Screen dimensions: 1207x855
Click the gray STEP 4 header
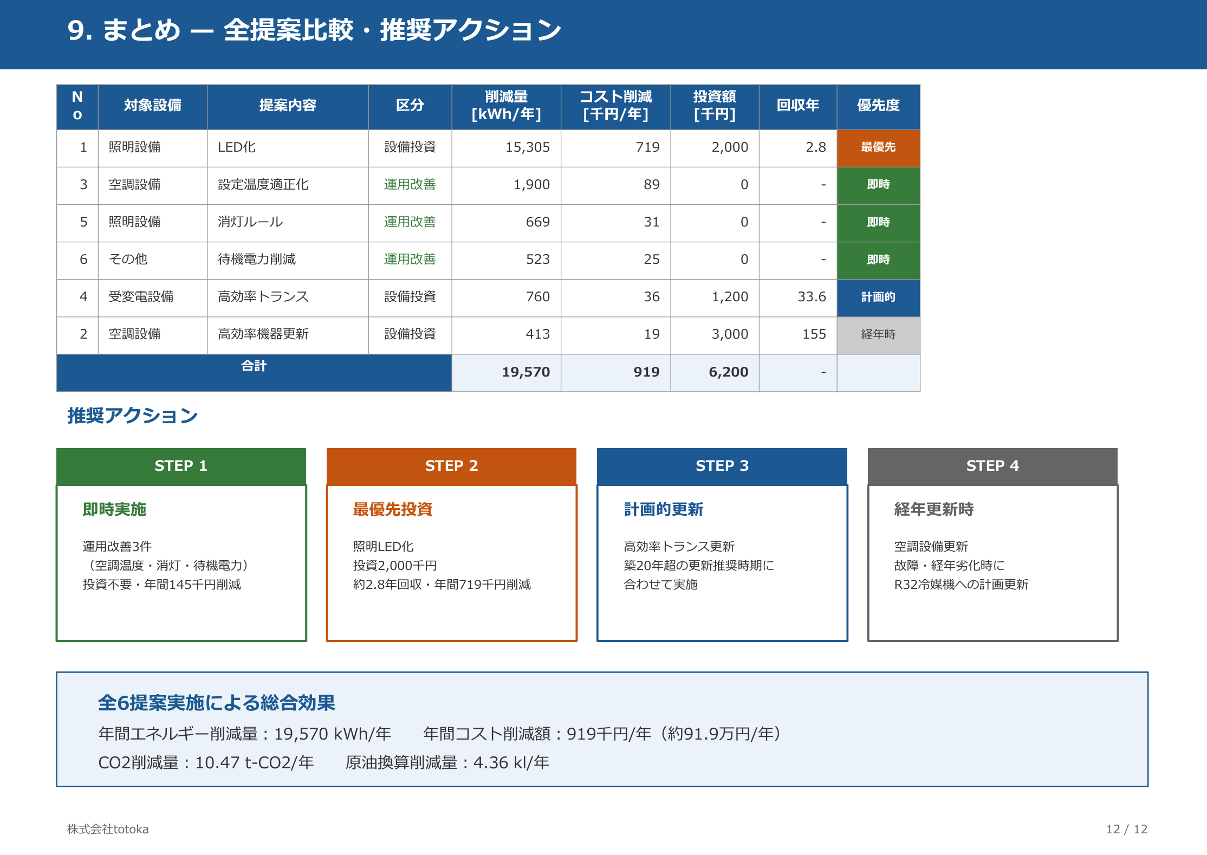[x=992, y=466]
